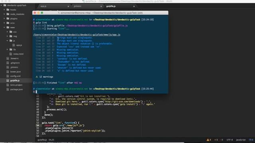This screenshot has width=255, height=143.
Task: Click the node_modules folder icon
Action: (x=8, y=14)
